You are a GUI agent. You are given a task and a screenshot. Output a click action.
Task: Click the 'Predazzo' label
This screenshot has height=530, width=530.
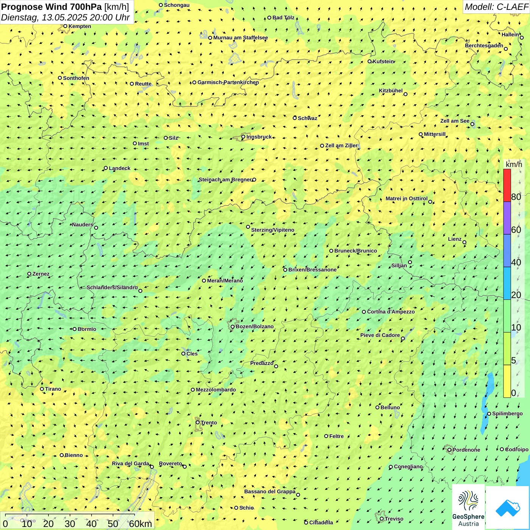[262, 363]
